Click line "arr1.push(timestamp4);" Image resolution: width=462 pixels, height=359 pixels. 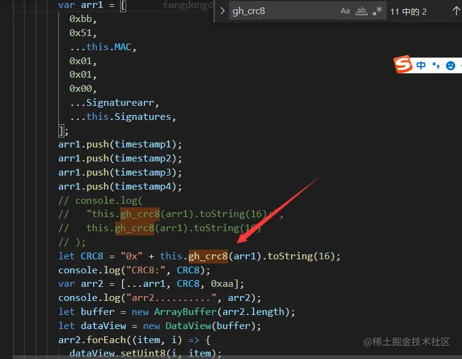point(120,187)
